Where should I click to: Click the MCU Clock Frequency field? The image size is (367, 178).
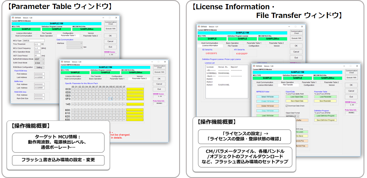(x=37, y=48)
